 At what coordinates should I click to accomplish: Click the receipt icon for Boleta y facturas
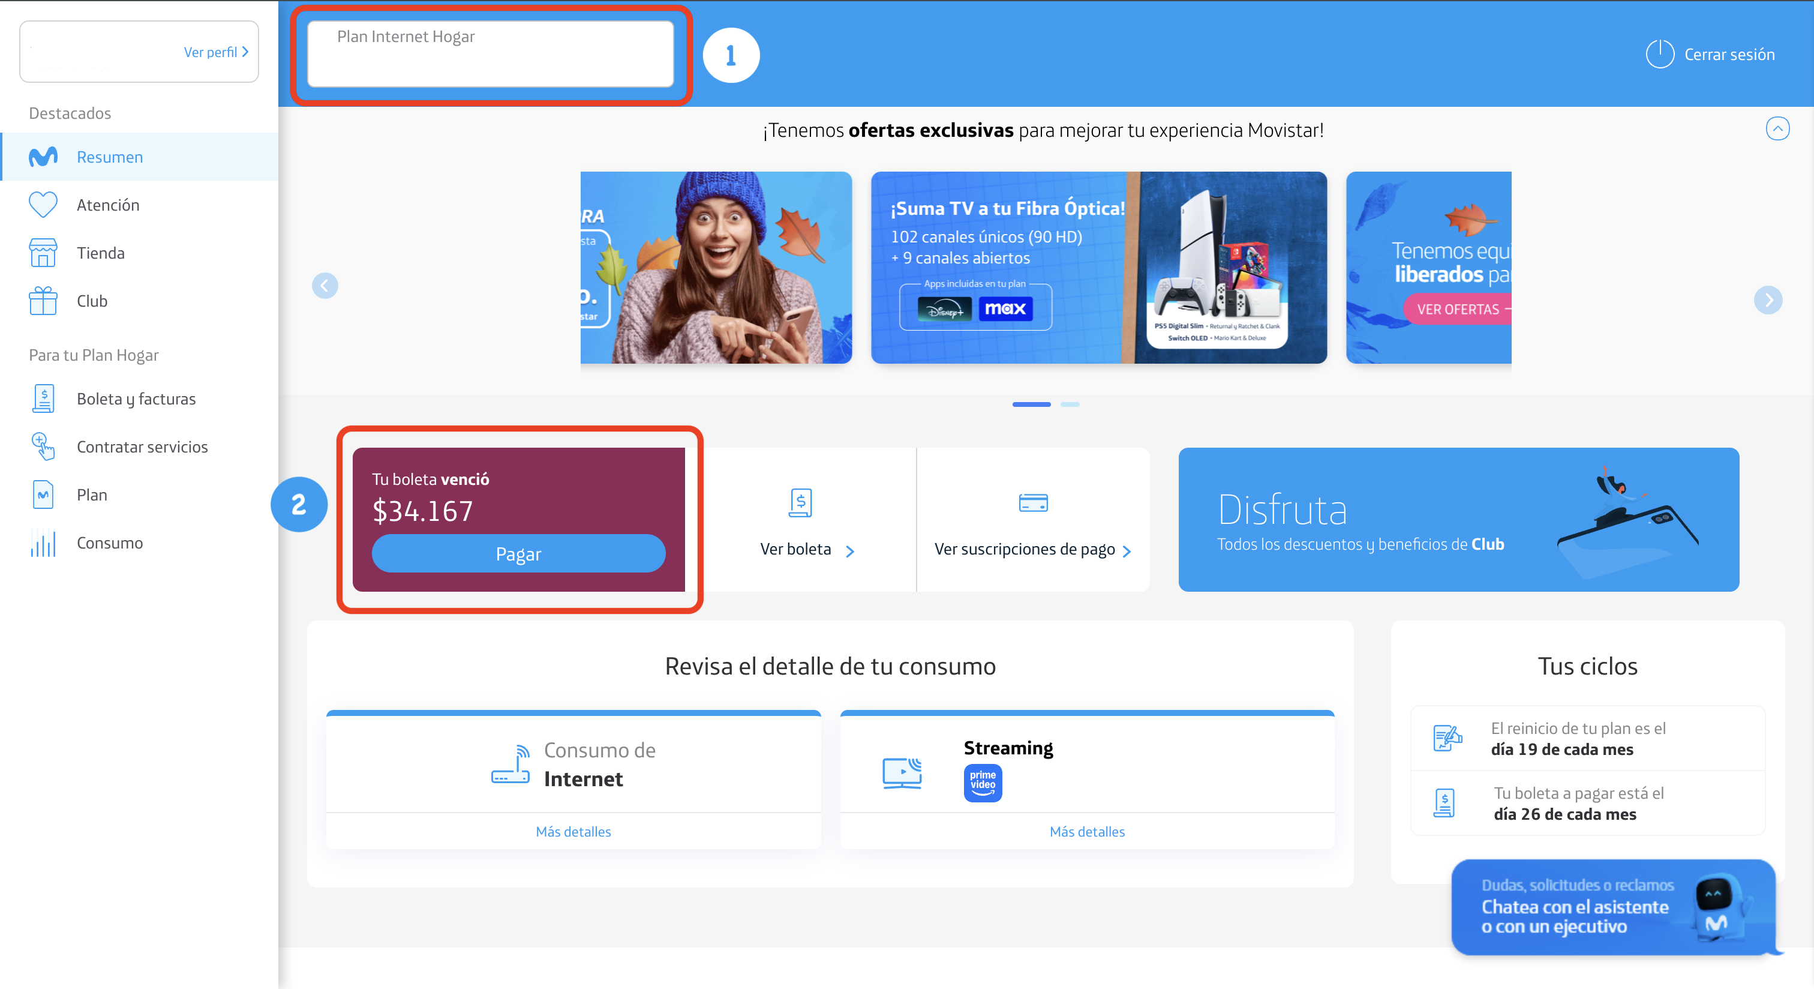tap(43, 398)
